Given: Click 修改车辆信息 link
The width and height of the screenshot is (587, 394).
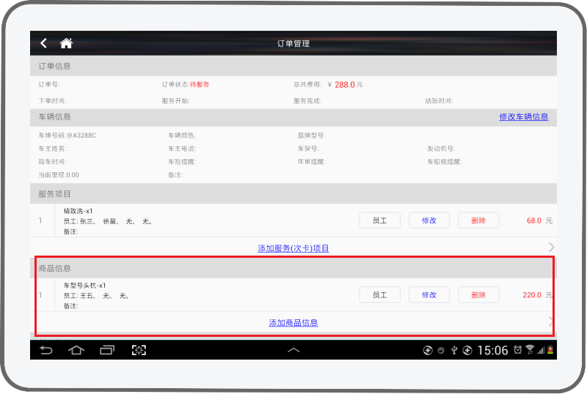Looking at the screenshot, I should (523, 117).
